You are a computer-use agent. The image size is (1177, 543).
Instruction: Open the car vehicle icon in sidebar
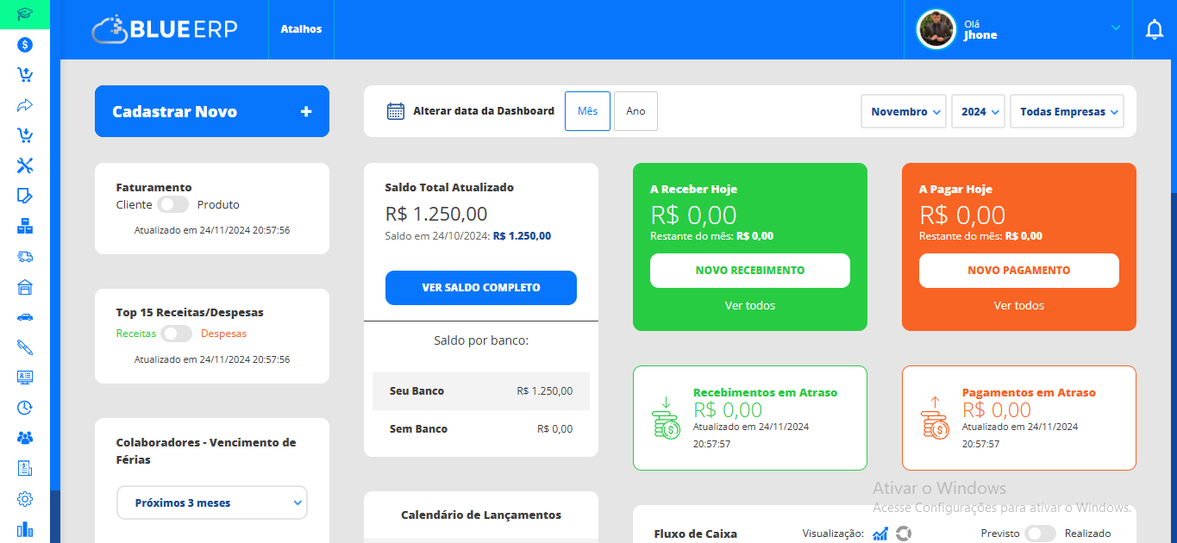(25, 317)
